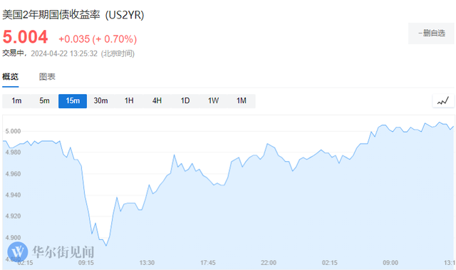Set chart to 1W interval
The image size is (456, 270).
[213, 101]
